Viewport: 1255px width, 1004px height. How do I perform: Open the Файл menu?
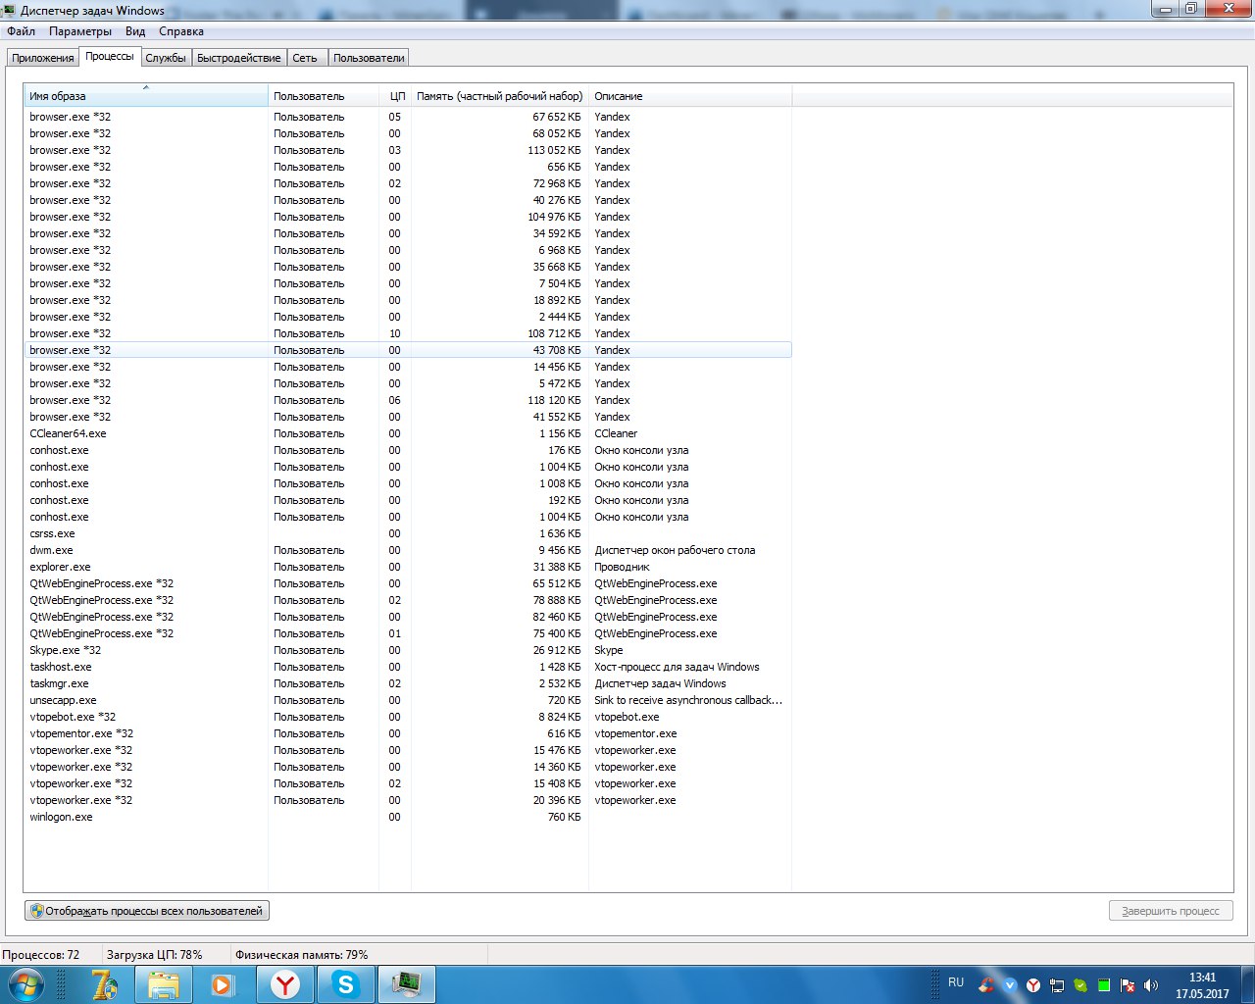pos(21,31)
